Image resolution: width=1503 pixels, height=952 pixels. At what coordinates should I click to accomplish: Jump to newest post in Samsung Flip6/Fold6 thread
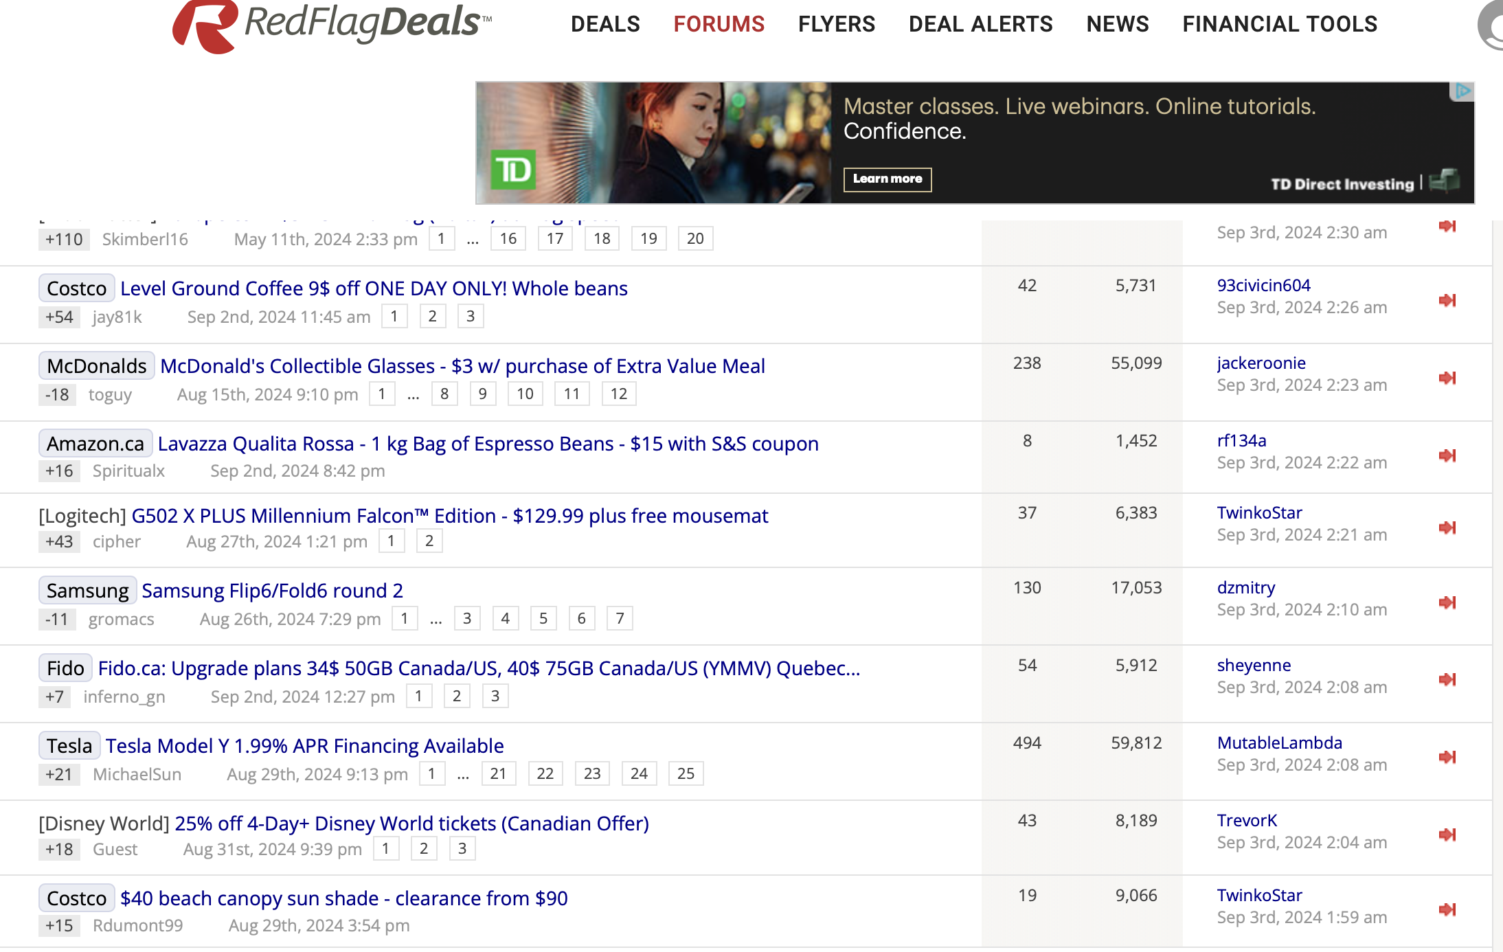pyautogui.click(x=1447, y=602)
